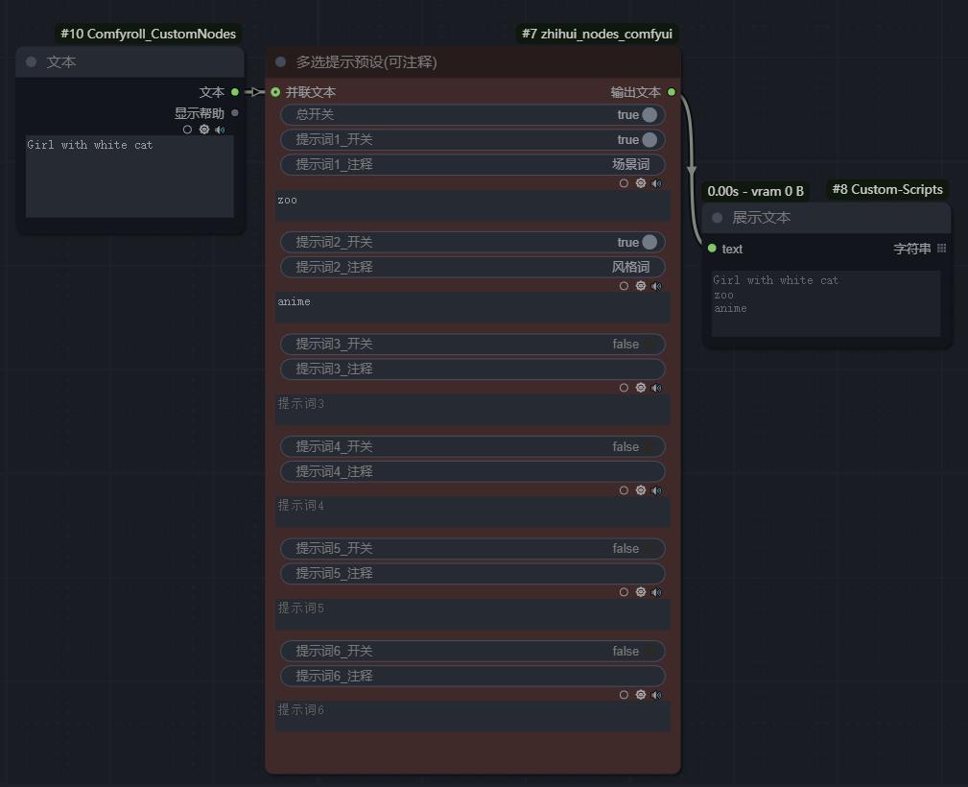This screenshot has height=787, width=968.
Task: Click the '#7 zhihui_nodes_comfyui' badge
Action: point(597,34)
